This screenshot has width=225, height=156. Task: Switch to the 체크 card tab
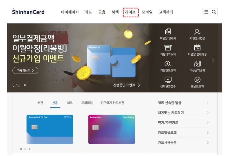click(70, 103)
